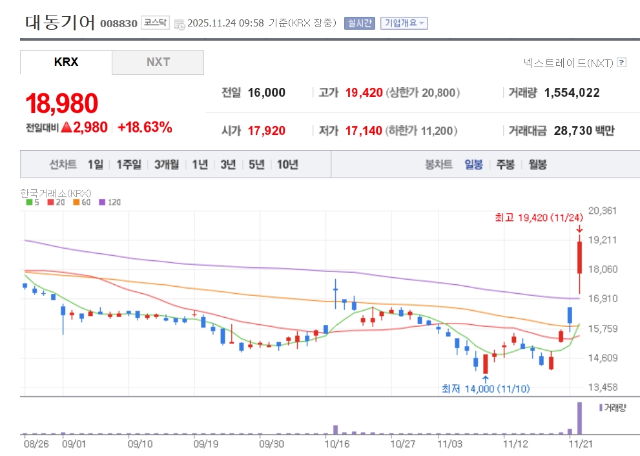Screen dimensions: 640x456
Task: Click the 최고 19,420 (11/24) chart marker
Action: coord(539,218)
